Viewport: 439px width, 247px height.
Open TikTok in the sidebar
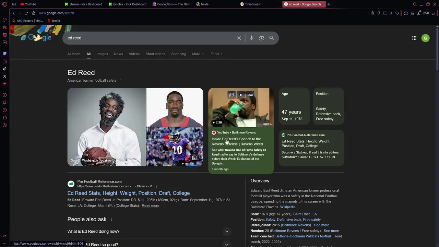click(4, 69)
